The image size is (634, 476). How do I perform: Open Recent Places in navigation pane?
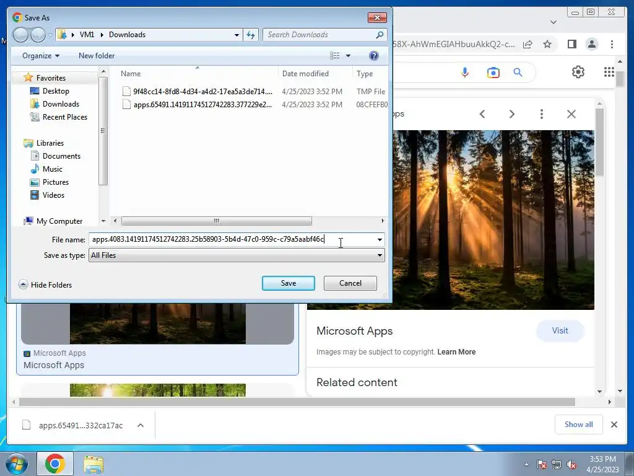click(64, 117)
